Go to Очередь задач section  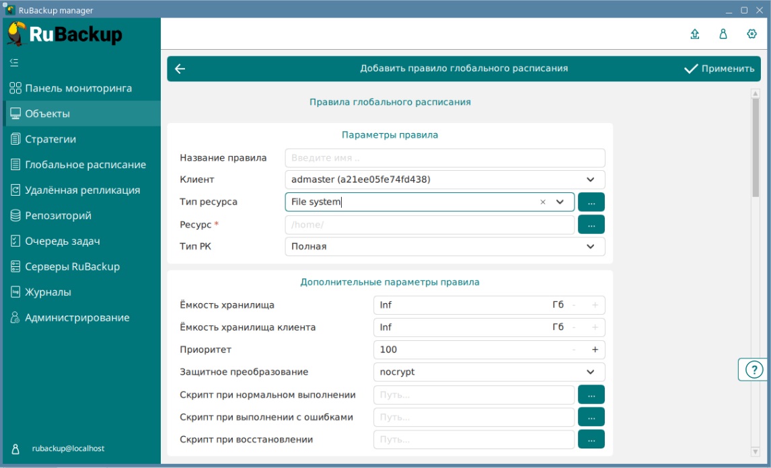pos(57,241)
